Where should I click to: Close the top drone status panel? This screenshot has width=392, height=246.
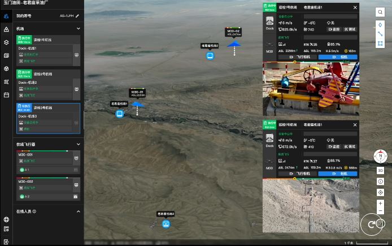[x=355, y=7]
